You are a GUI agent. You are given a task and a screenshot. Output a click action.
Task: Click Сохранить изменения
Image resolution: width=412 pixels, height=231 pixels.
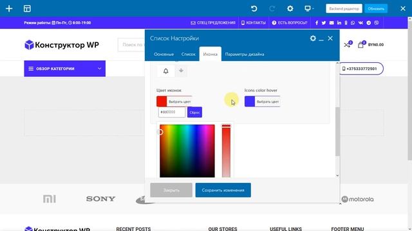click(223, 190)
